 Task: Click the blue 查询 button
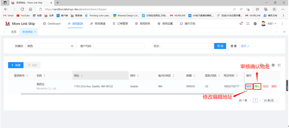[220, 46]
